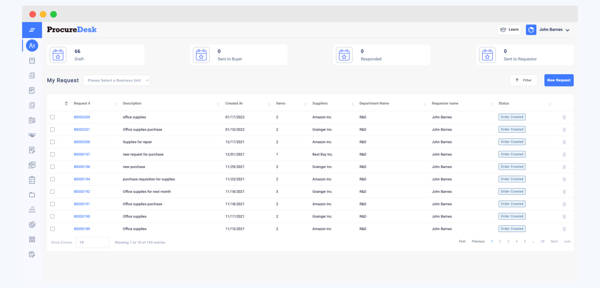This screenshot has height=288, width=600.
Task: Jump to the Last page
Action: [x=567, y=242]
